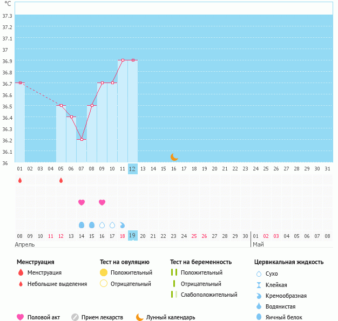This screenshot has width=338, height=321.
Task: Click the Лунный календарь legend moon icon
Action: coord(140,317)
